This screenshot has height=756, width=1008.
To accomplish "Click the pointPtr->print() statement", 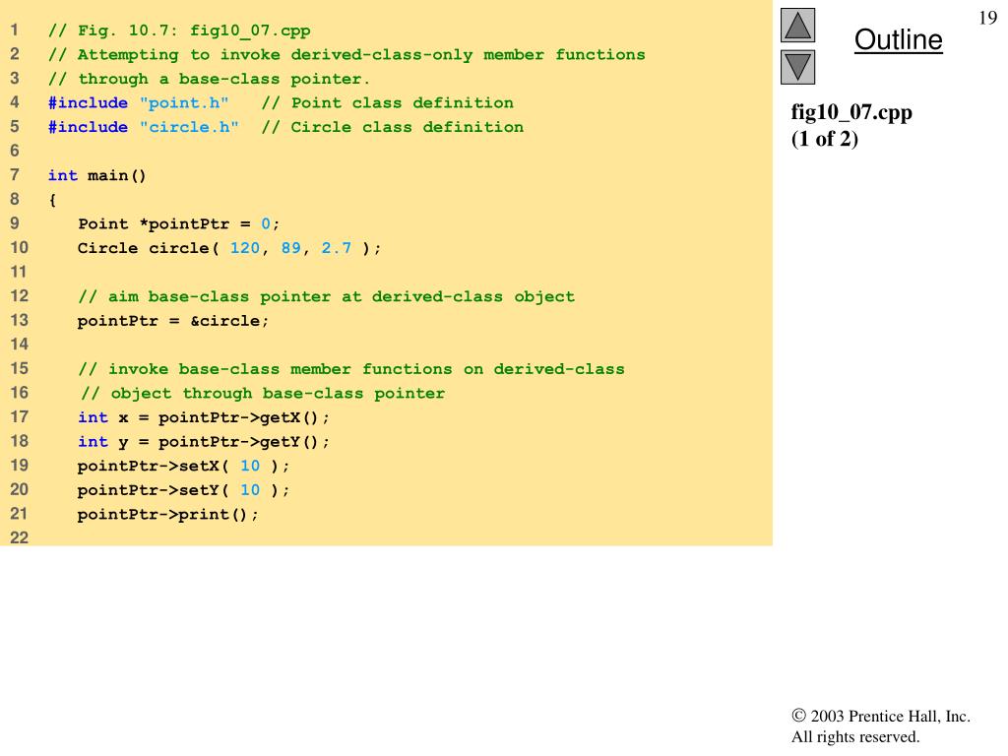I will [167, 515].
